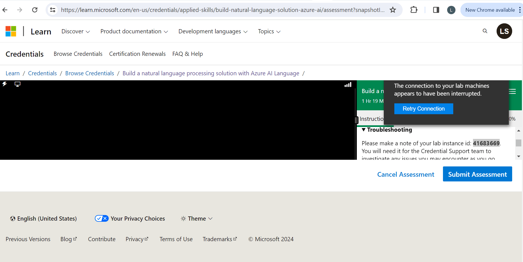
Task: Open Chrome three-dot menu
Action: click(x=520, y=10)
